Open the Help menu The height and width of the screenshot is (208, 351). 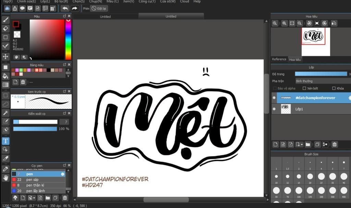tap(197, 1)
